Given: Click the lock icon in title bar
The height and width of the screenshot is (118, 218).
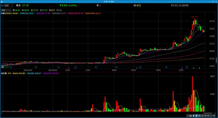Looking at the screenshot, I should tap(1, 1).
